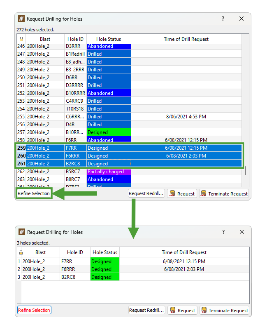
Task: Select row 254 with Hole ID T10RS18
Action: 129,109
